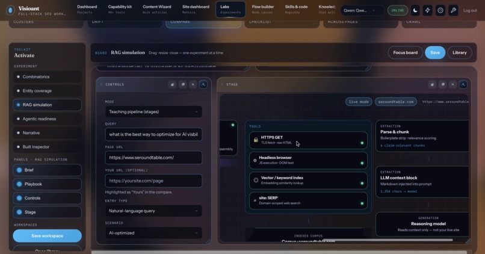The height and width of the screenshot is (254, 485).
Task: Click the lock icon on HTTPS GET
Action: pos(256,140)
